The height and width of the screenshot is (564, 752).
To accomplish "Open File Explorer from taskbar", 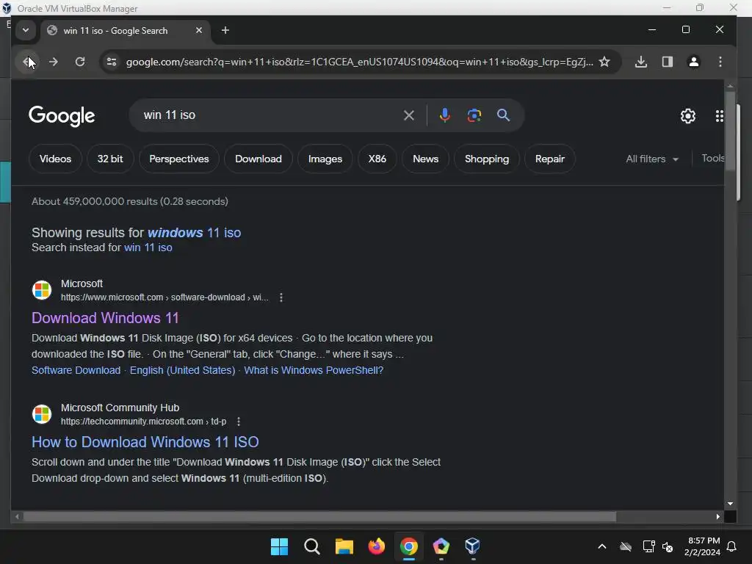I will pyautogui.click(x=344, y=546).
